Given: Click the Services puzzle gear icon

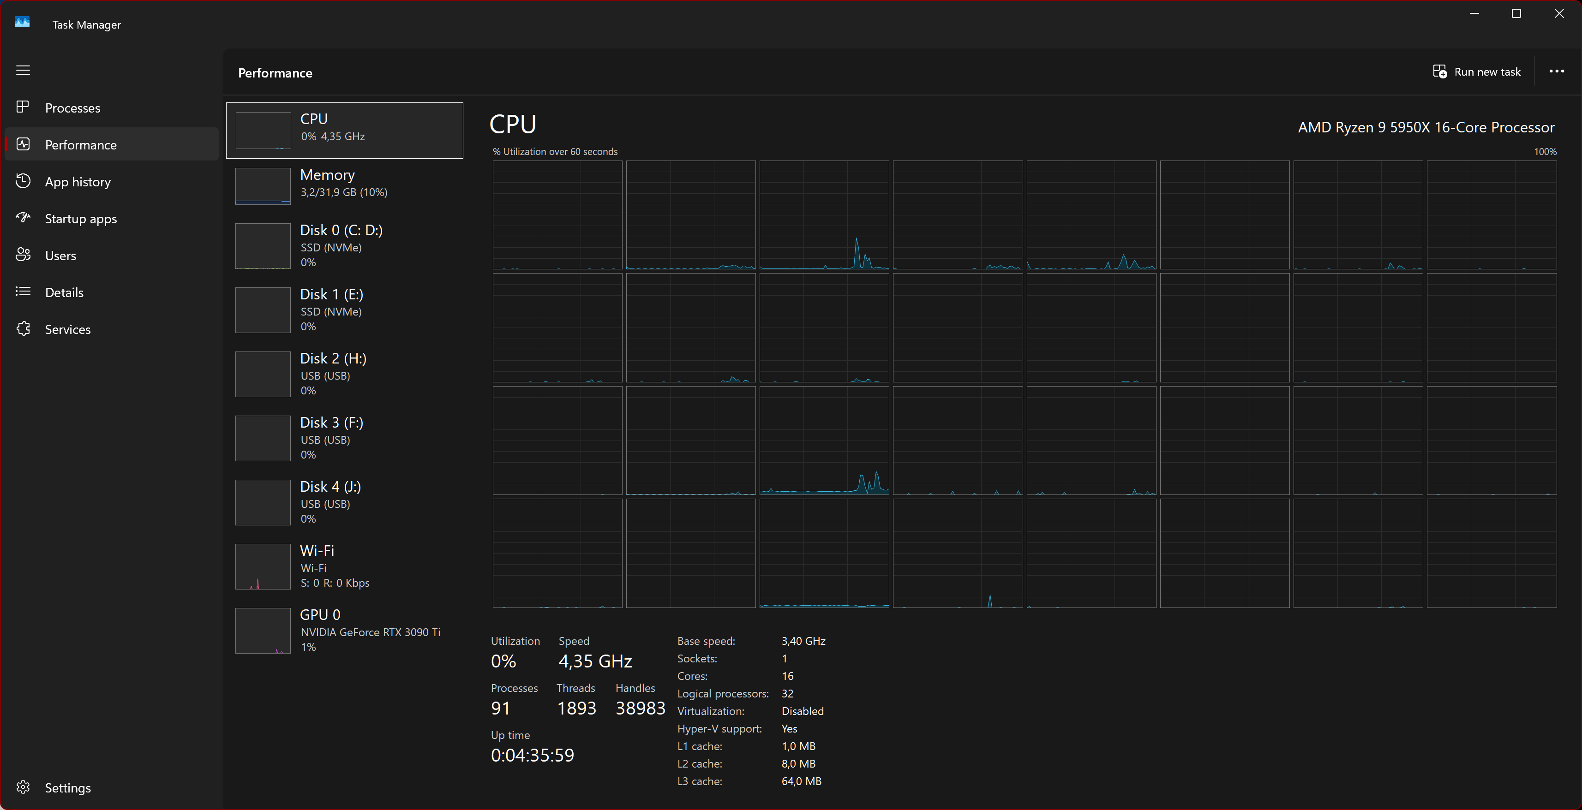Looking at the screenshot, I should 23,329.
